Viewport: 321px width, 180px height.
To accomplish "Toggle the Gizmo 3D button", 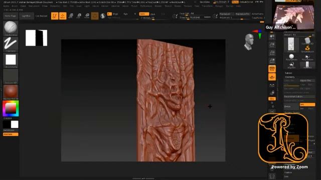I will point(95,16).
